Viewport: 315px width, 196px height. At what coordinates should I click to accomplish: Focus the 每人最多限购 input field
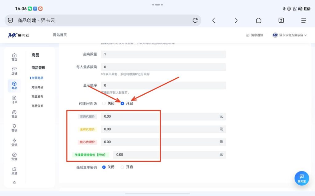pyautogui.click(x=164, y=67)
